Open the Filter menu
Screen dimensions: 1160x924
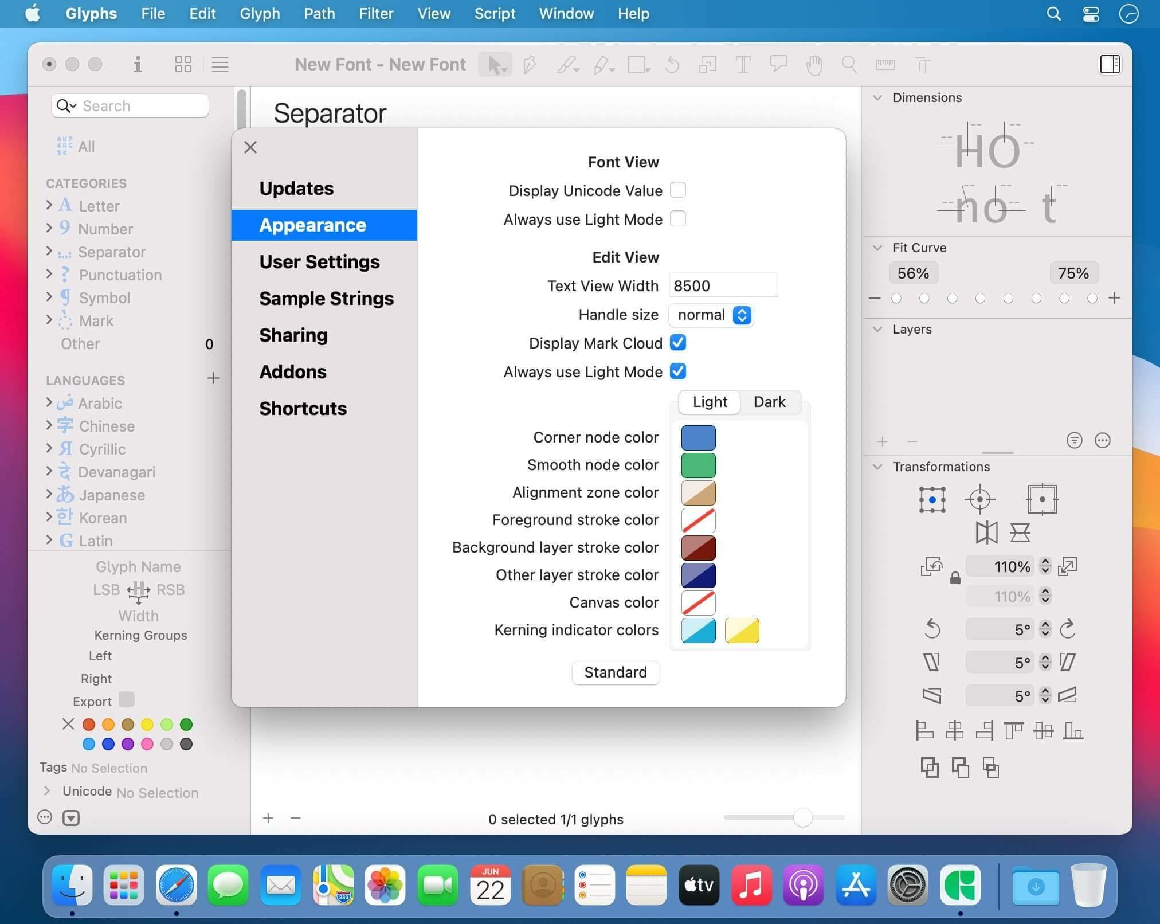click(x=376, y=13)
